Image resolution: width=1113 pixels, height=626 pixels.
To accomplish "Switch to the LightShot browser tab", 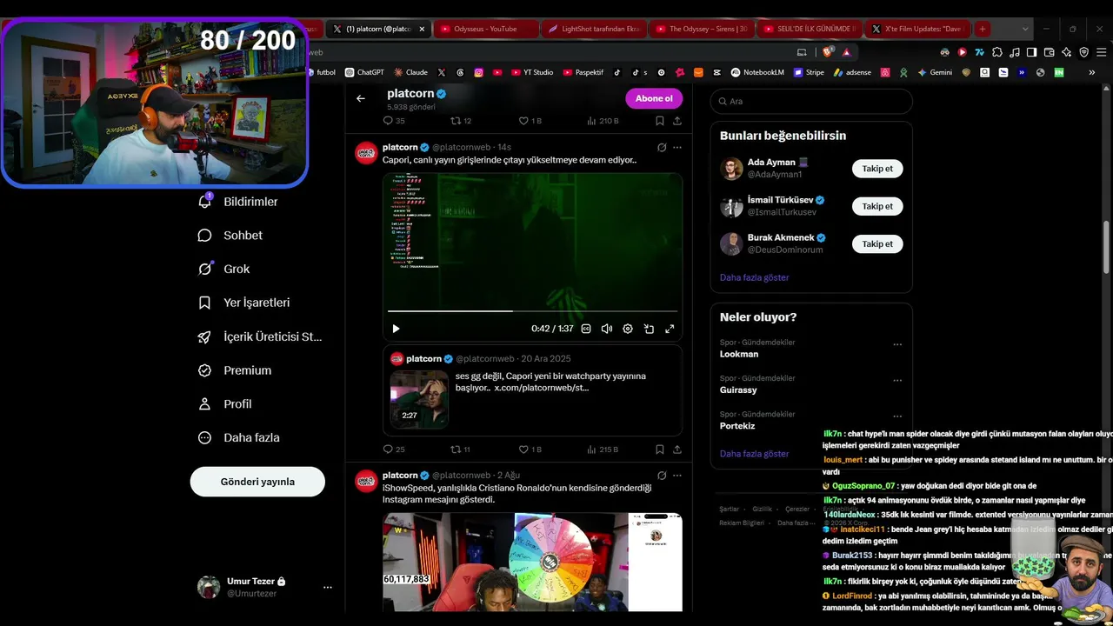I will [x=595, y=29].
